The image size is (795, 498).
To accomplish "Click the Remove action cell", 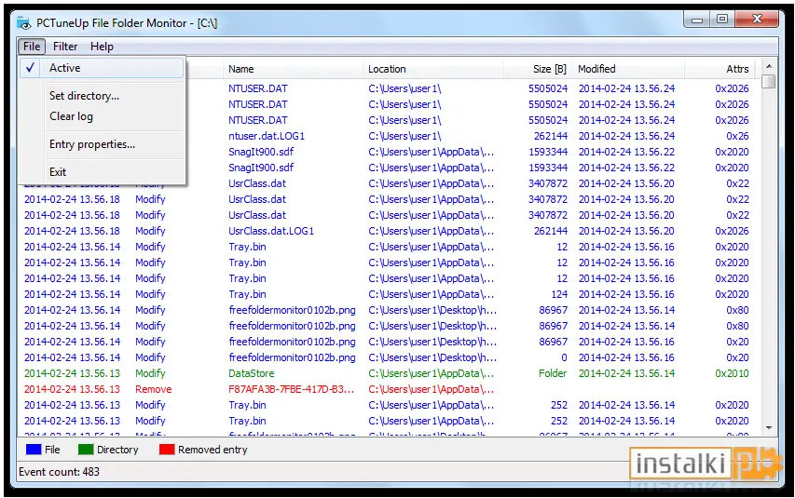I will 154,389.
